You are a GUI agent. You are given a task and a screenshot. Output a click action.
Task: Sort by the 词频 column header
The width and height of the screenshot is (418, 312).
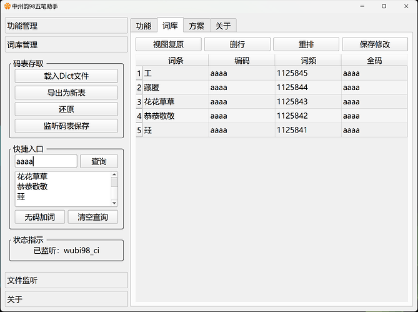(x=308, y=61)
